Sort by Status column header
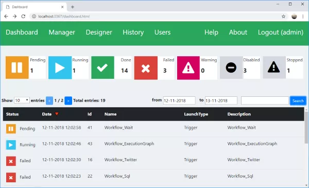Image resolution: width=309 pixels, height=188 pixels. click(x=12, y=114)
